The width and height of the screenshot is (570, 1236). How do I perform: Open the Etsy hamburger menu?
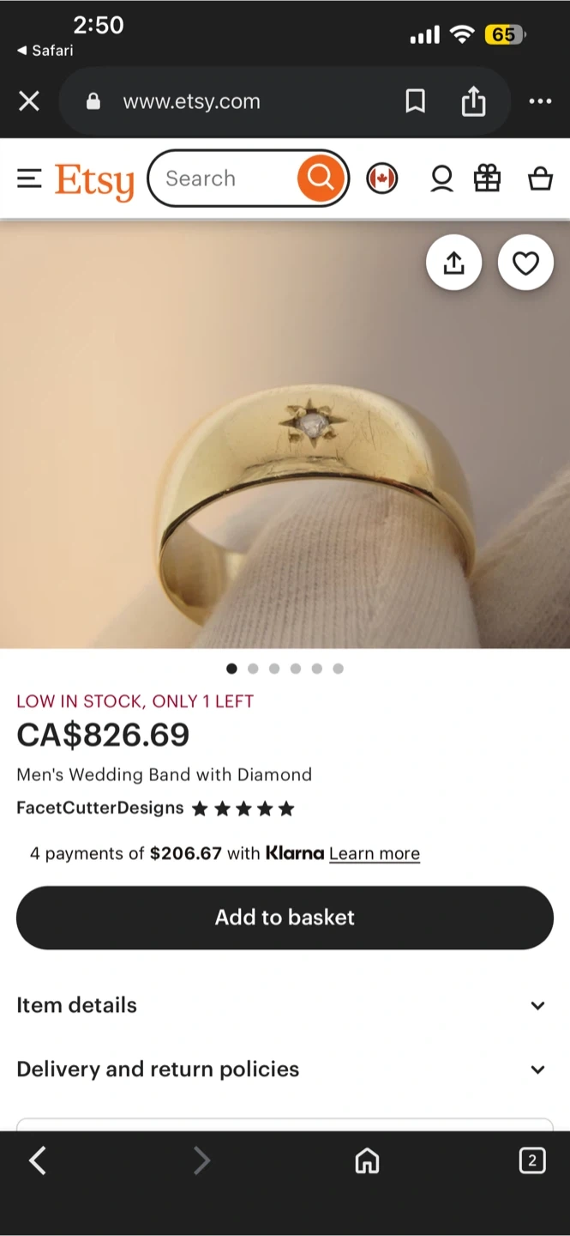pos(29,179)
